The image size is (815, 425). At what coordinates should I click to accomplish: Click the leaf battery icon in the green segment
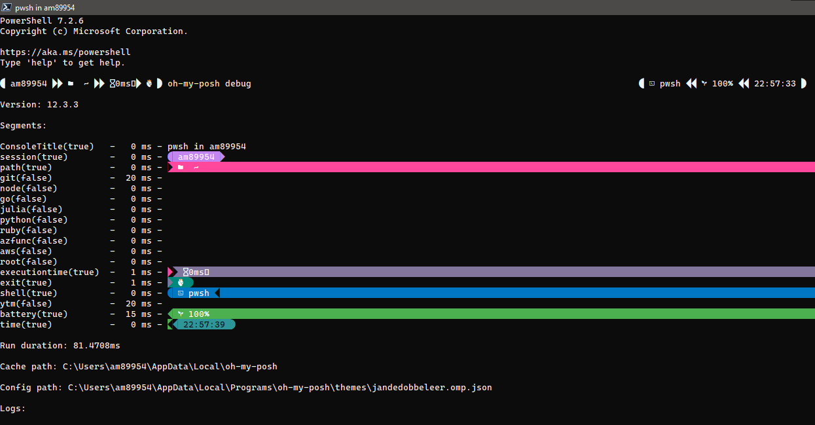tap(179, 314)
